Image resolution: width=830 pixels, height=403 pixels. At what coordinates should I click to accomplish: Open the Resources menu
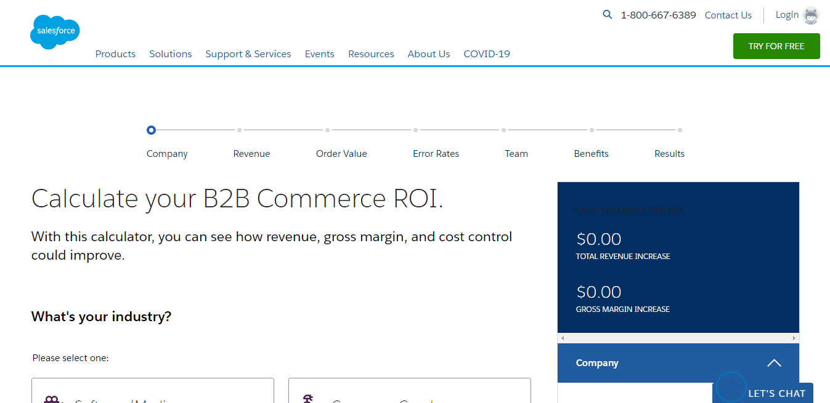click(x=371, y=54)
